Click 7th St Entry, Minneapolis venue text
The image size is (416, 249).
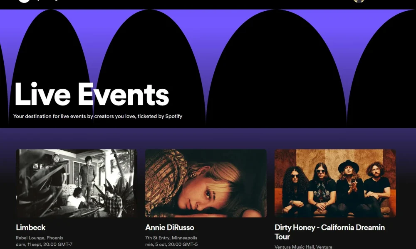pos(171,238)
